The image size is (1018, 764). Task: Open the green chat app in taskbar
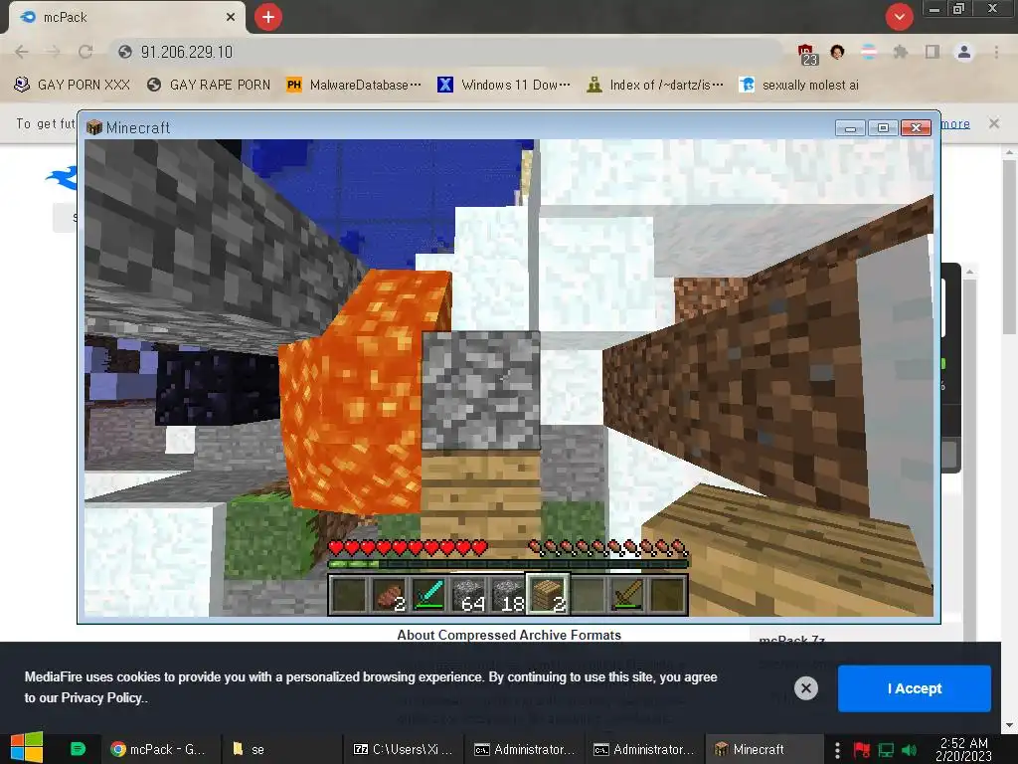(x=78, y=749)
